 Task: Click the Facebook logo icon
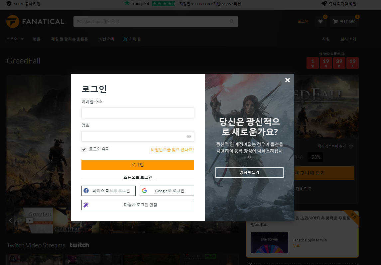point(86,191)
